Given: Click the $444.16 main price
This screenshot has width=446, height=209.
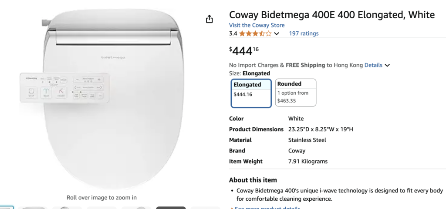Looking at the screenshot, I should (244, 51).
